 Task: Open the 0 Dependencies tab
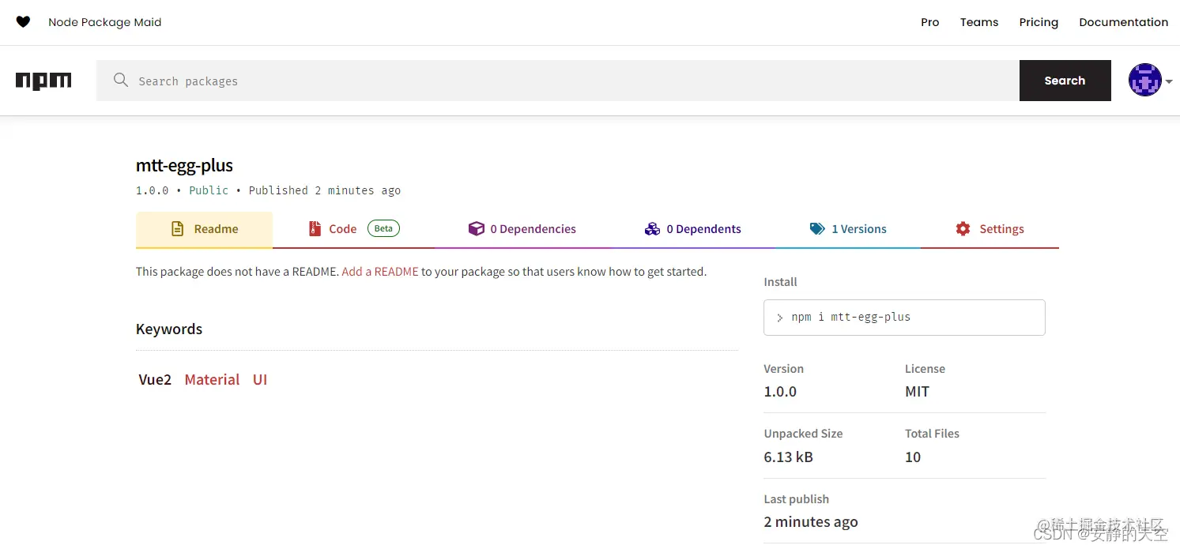point(522,229)
